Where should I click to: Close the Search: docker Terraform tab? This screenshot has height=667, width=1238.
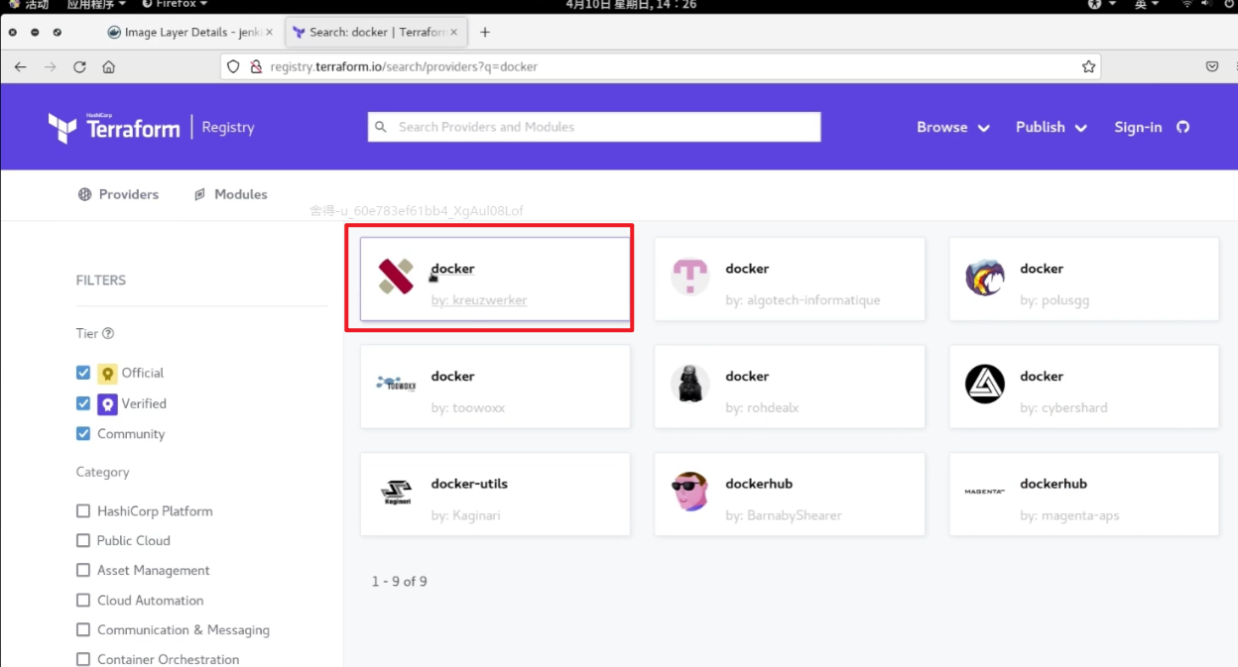click(x=454, y=32)
